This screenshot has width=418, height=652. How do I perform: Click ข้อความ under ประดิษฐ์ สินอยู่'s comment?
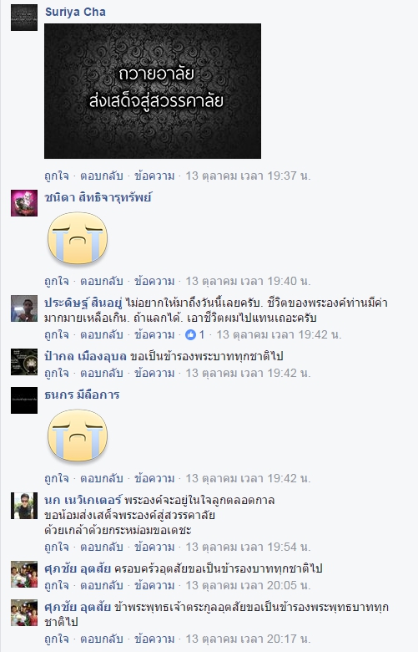(154, 334)
